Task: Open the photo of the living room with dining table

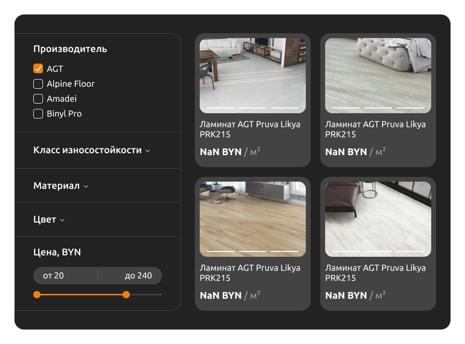Action: point(253,76)
